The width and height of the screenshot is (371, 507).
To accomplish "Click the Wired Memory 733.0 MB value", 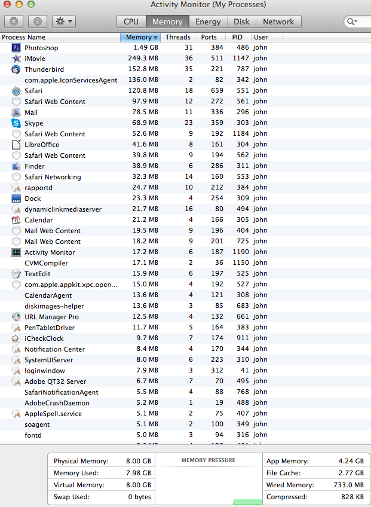I will coord(349,485).
